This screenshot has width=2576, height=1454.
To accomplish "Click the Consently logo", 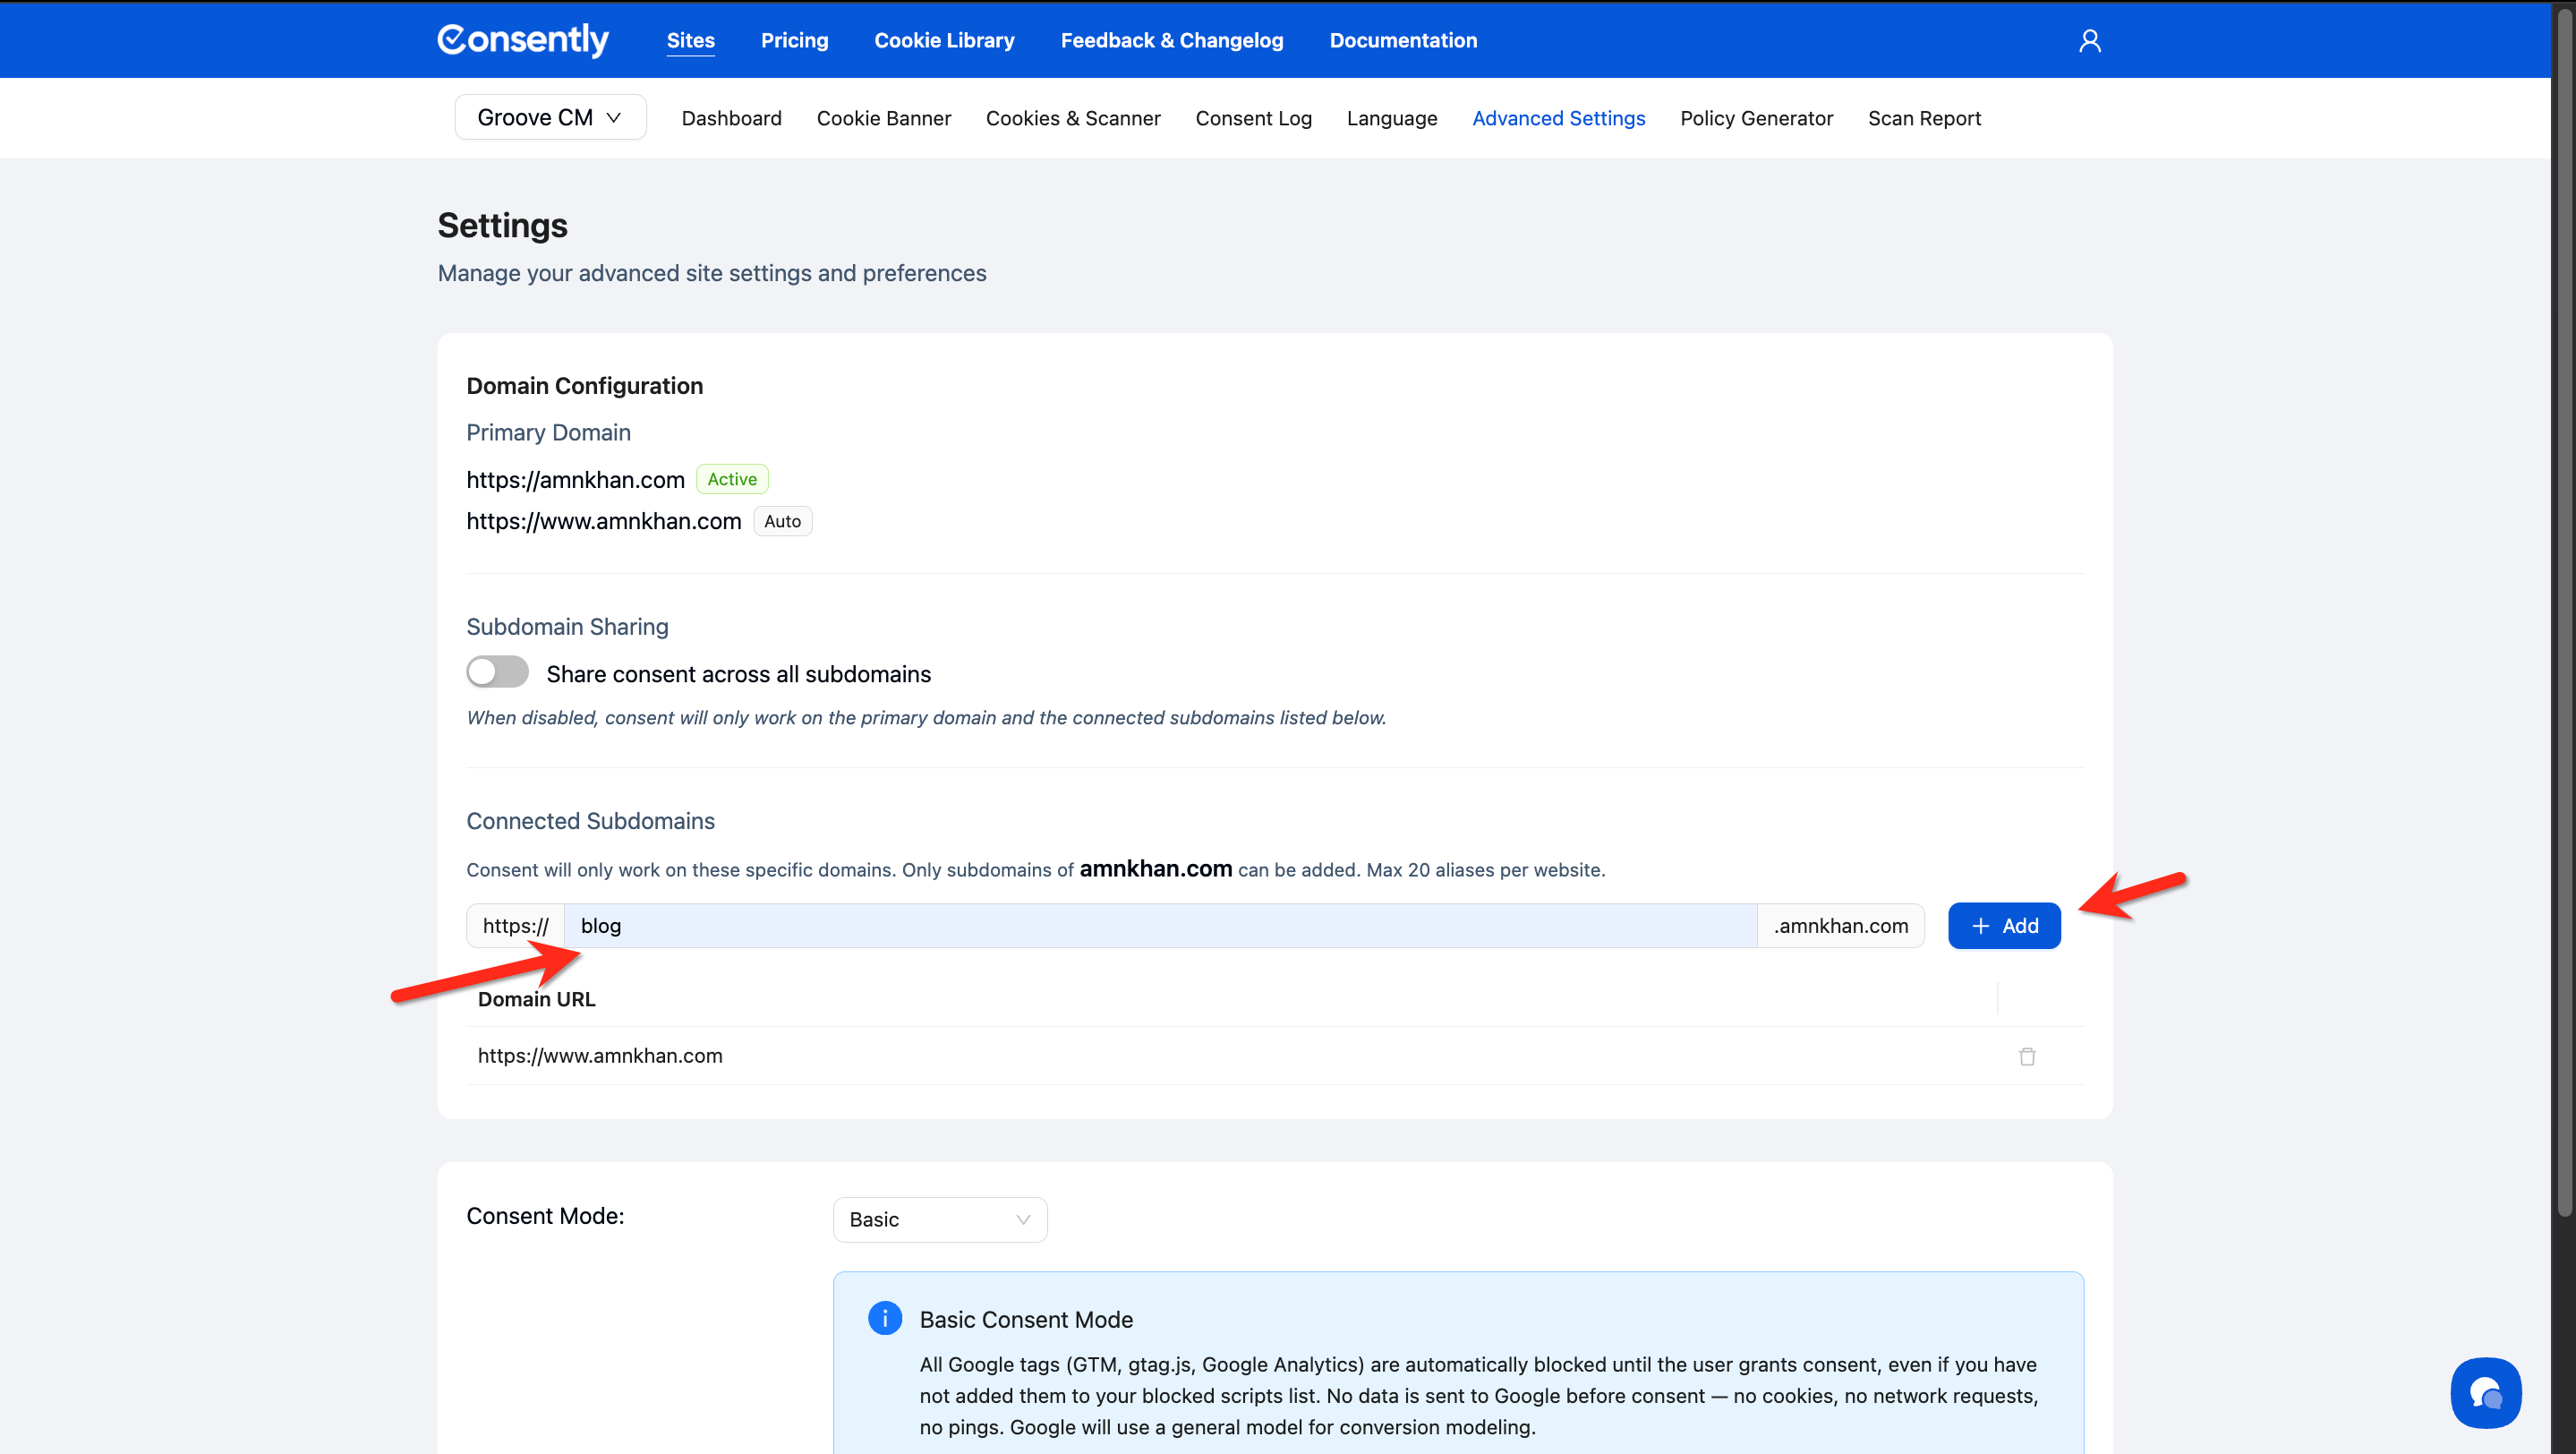I will tap(523, 40).
